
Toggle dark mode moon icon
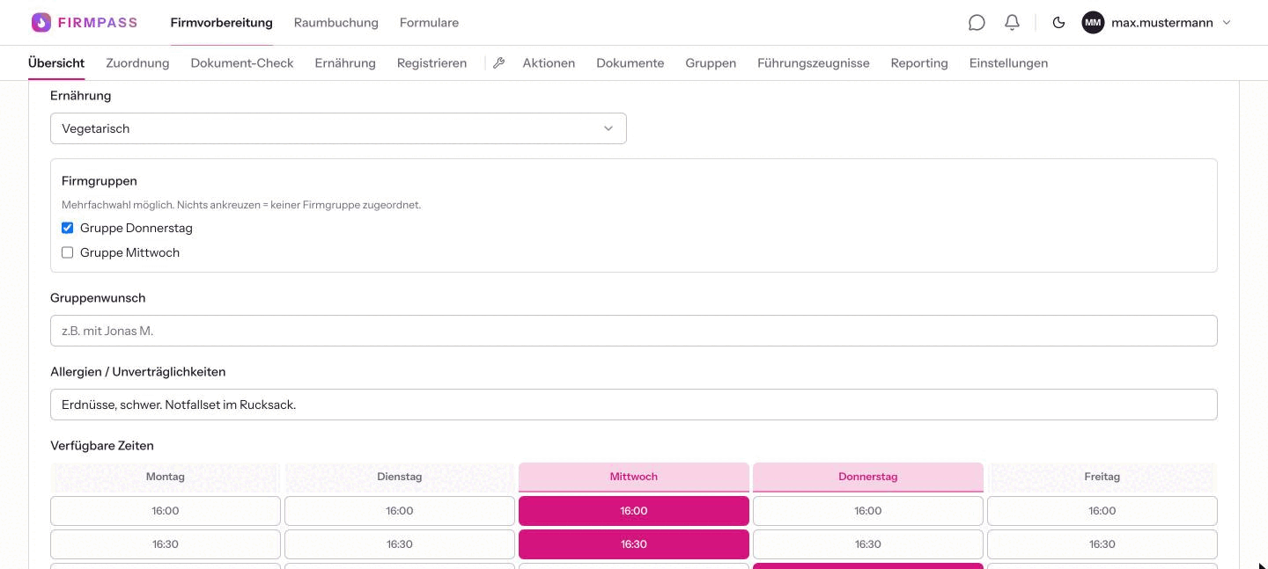tap(1059, 23)
